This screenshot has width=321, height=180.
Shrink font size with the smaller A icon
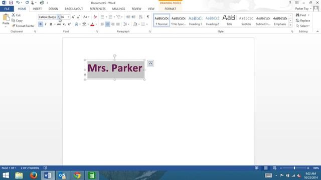78,17
